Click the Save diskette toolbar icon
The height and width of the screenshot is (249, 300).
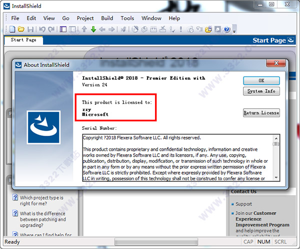click(x=30, y=29)
